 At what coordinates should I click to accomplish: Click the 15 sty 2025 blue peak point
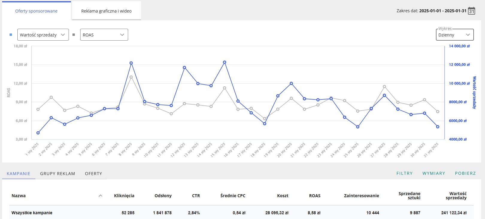pos(225,62)
